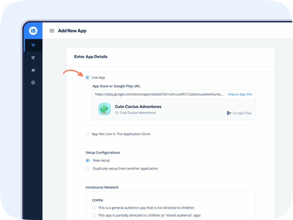Click the Add New App header title
The width and height of the screenshot is (293, 220).
72,31
